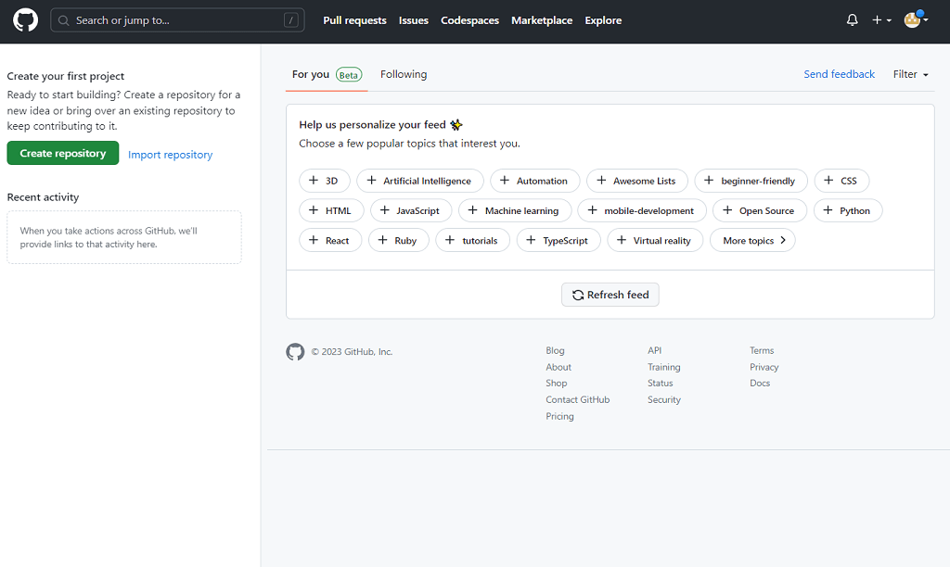Image resolution: width=950 pixels, height=567 pixels.
Task: Open the GitHub home logo in header
Action: pos(25,20)
